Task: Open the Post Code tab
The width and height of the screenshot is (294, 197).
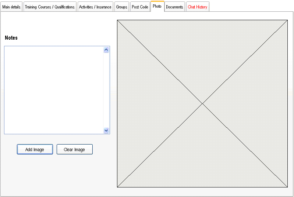Action: [140, 7]
